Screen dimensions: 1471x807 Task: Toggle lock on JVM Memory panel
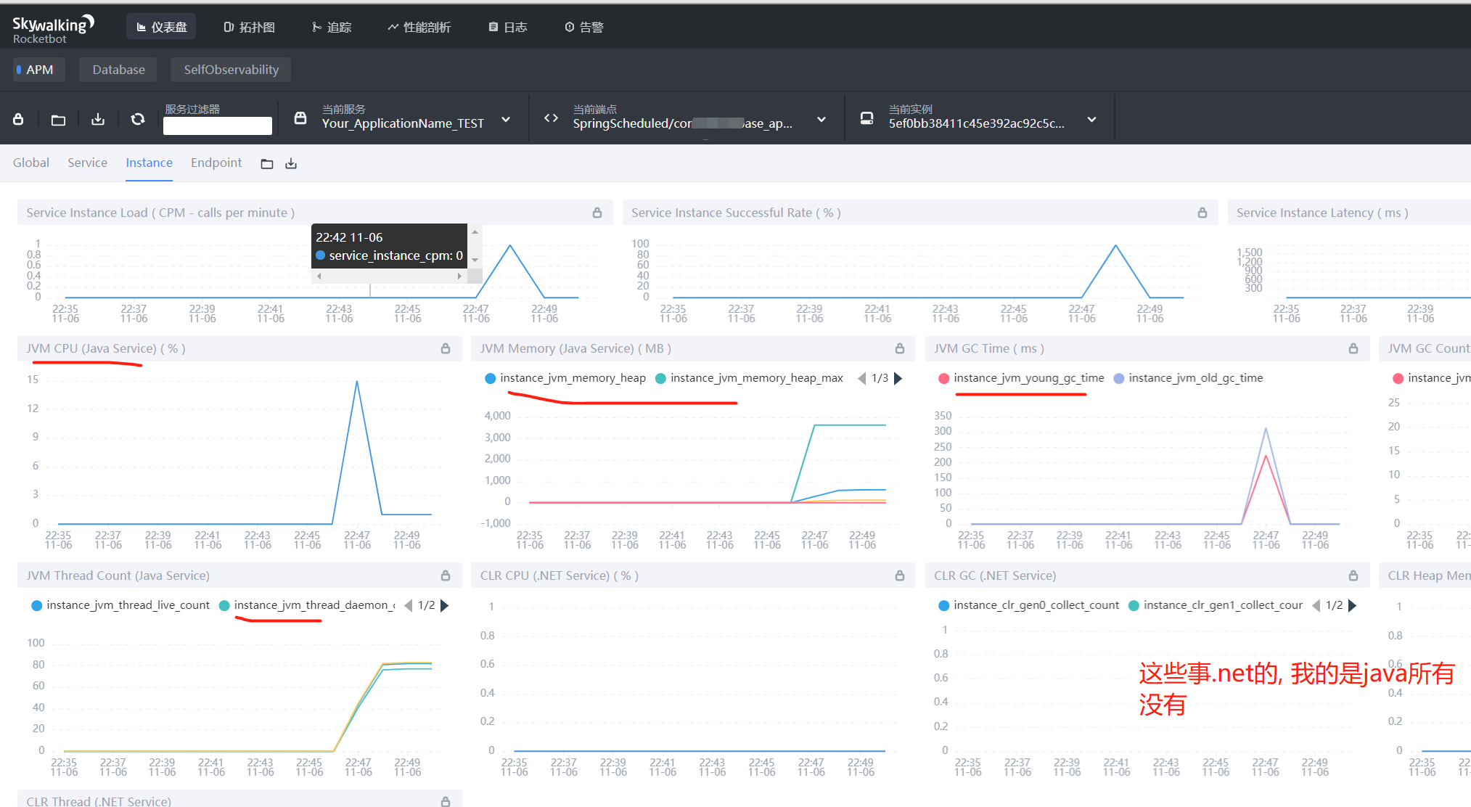900,348
